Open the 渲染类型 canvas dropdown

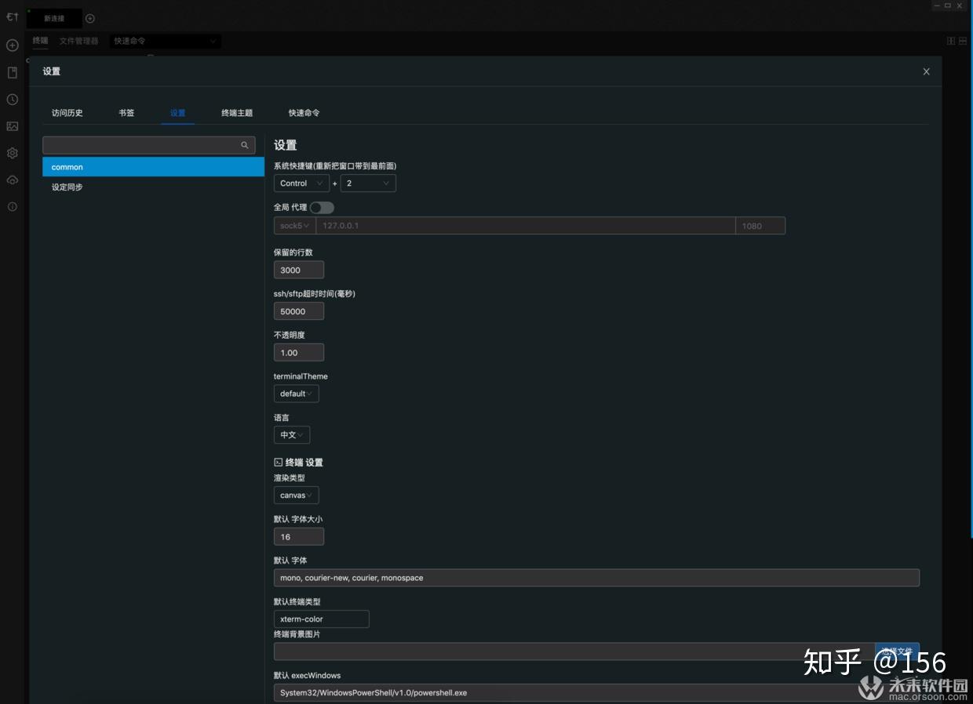(296, 495)
